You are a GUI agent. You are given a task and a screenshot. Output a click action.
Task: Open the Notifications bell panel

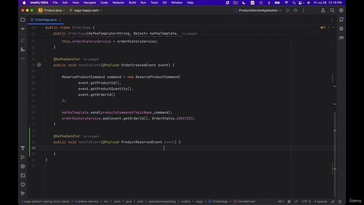click(341, 20)
